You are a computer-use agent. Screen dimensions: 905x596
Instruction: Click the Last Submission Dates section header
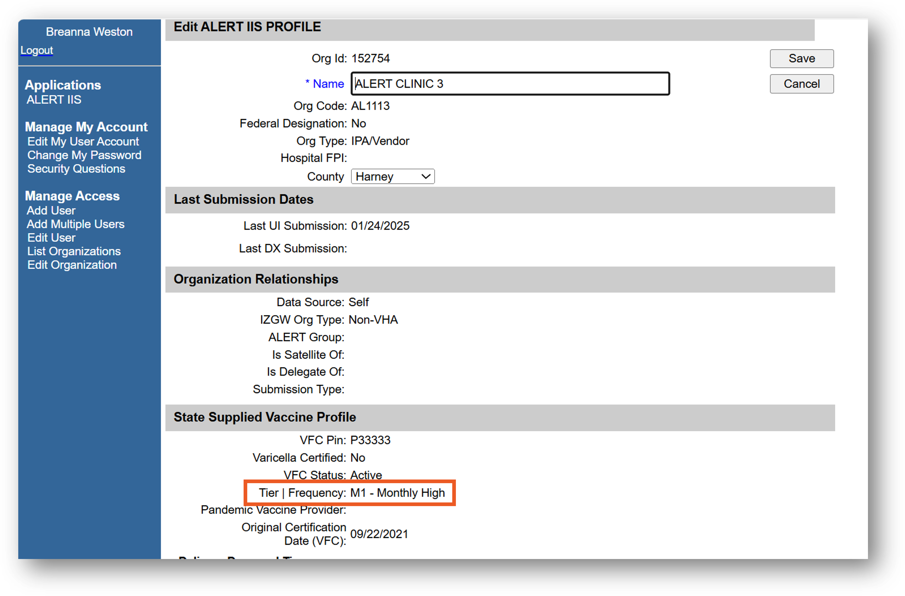click(x=244, y=199)
